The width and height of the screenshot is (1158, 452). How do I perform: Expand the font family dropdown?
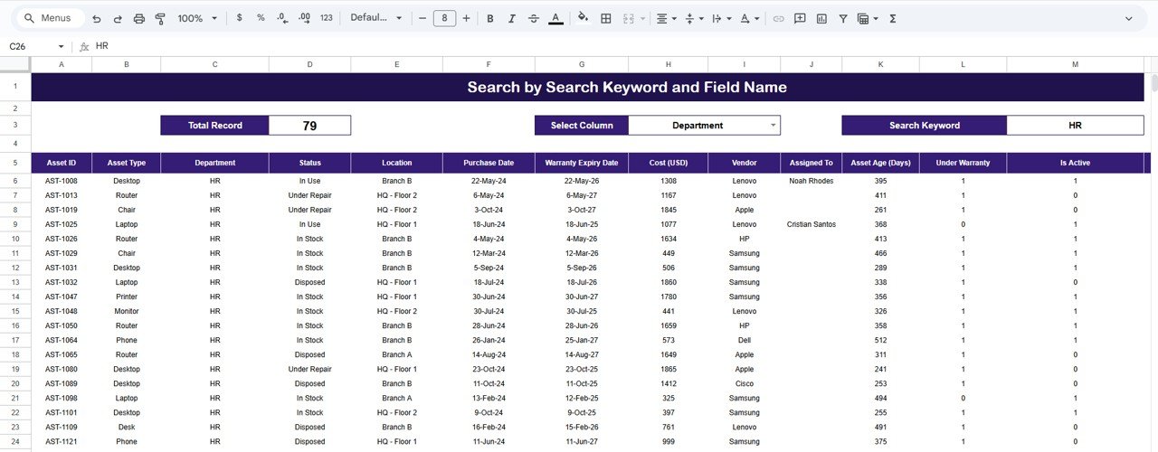tap(375, 18)
